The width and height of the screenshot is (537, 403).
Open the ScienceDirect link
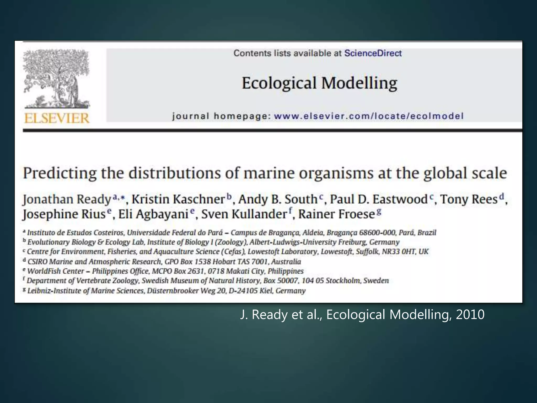(x=373, y=53)
